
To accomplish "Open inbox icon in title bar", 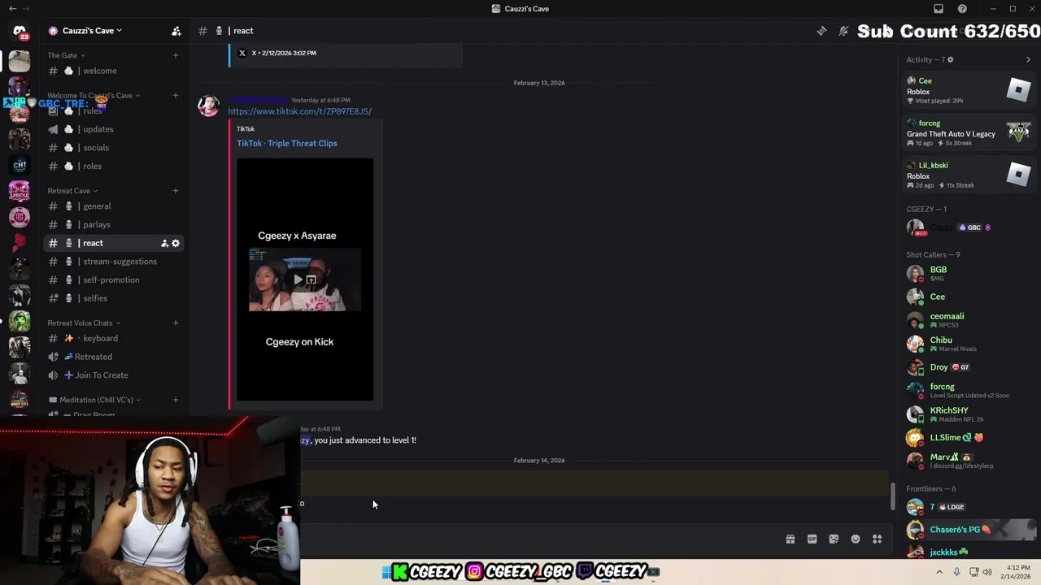I will point(939,9).
